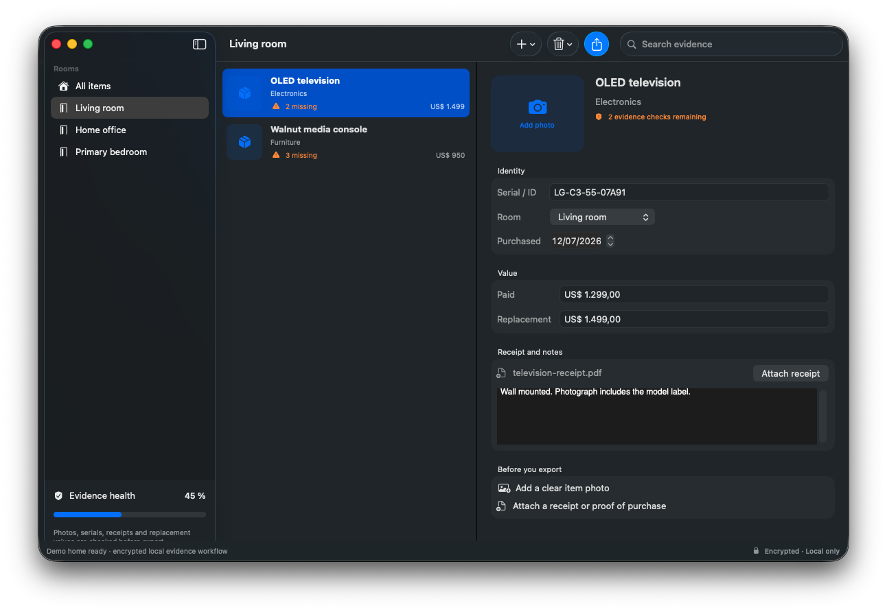The height and width of the screenshot is (612, 887).
Task: Click the Living room window title
Action: pos(258,44)
